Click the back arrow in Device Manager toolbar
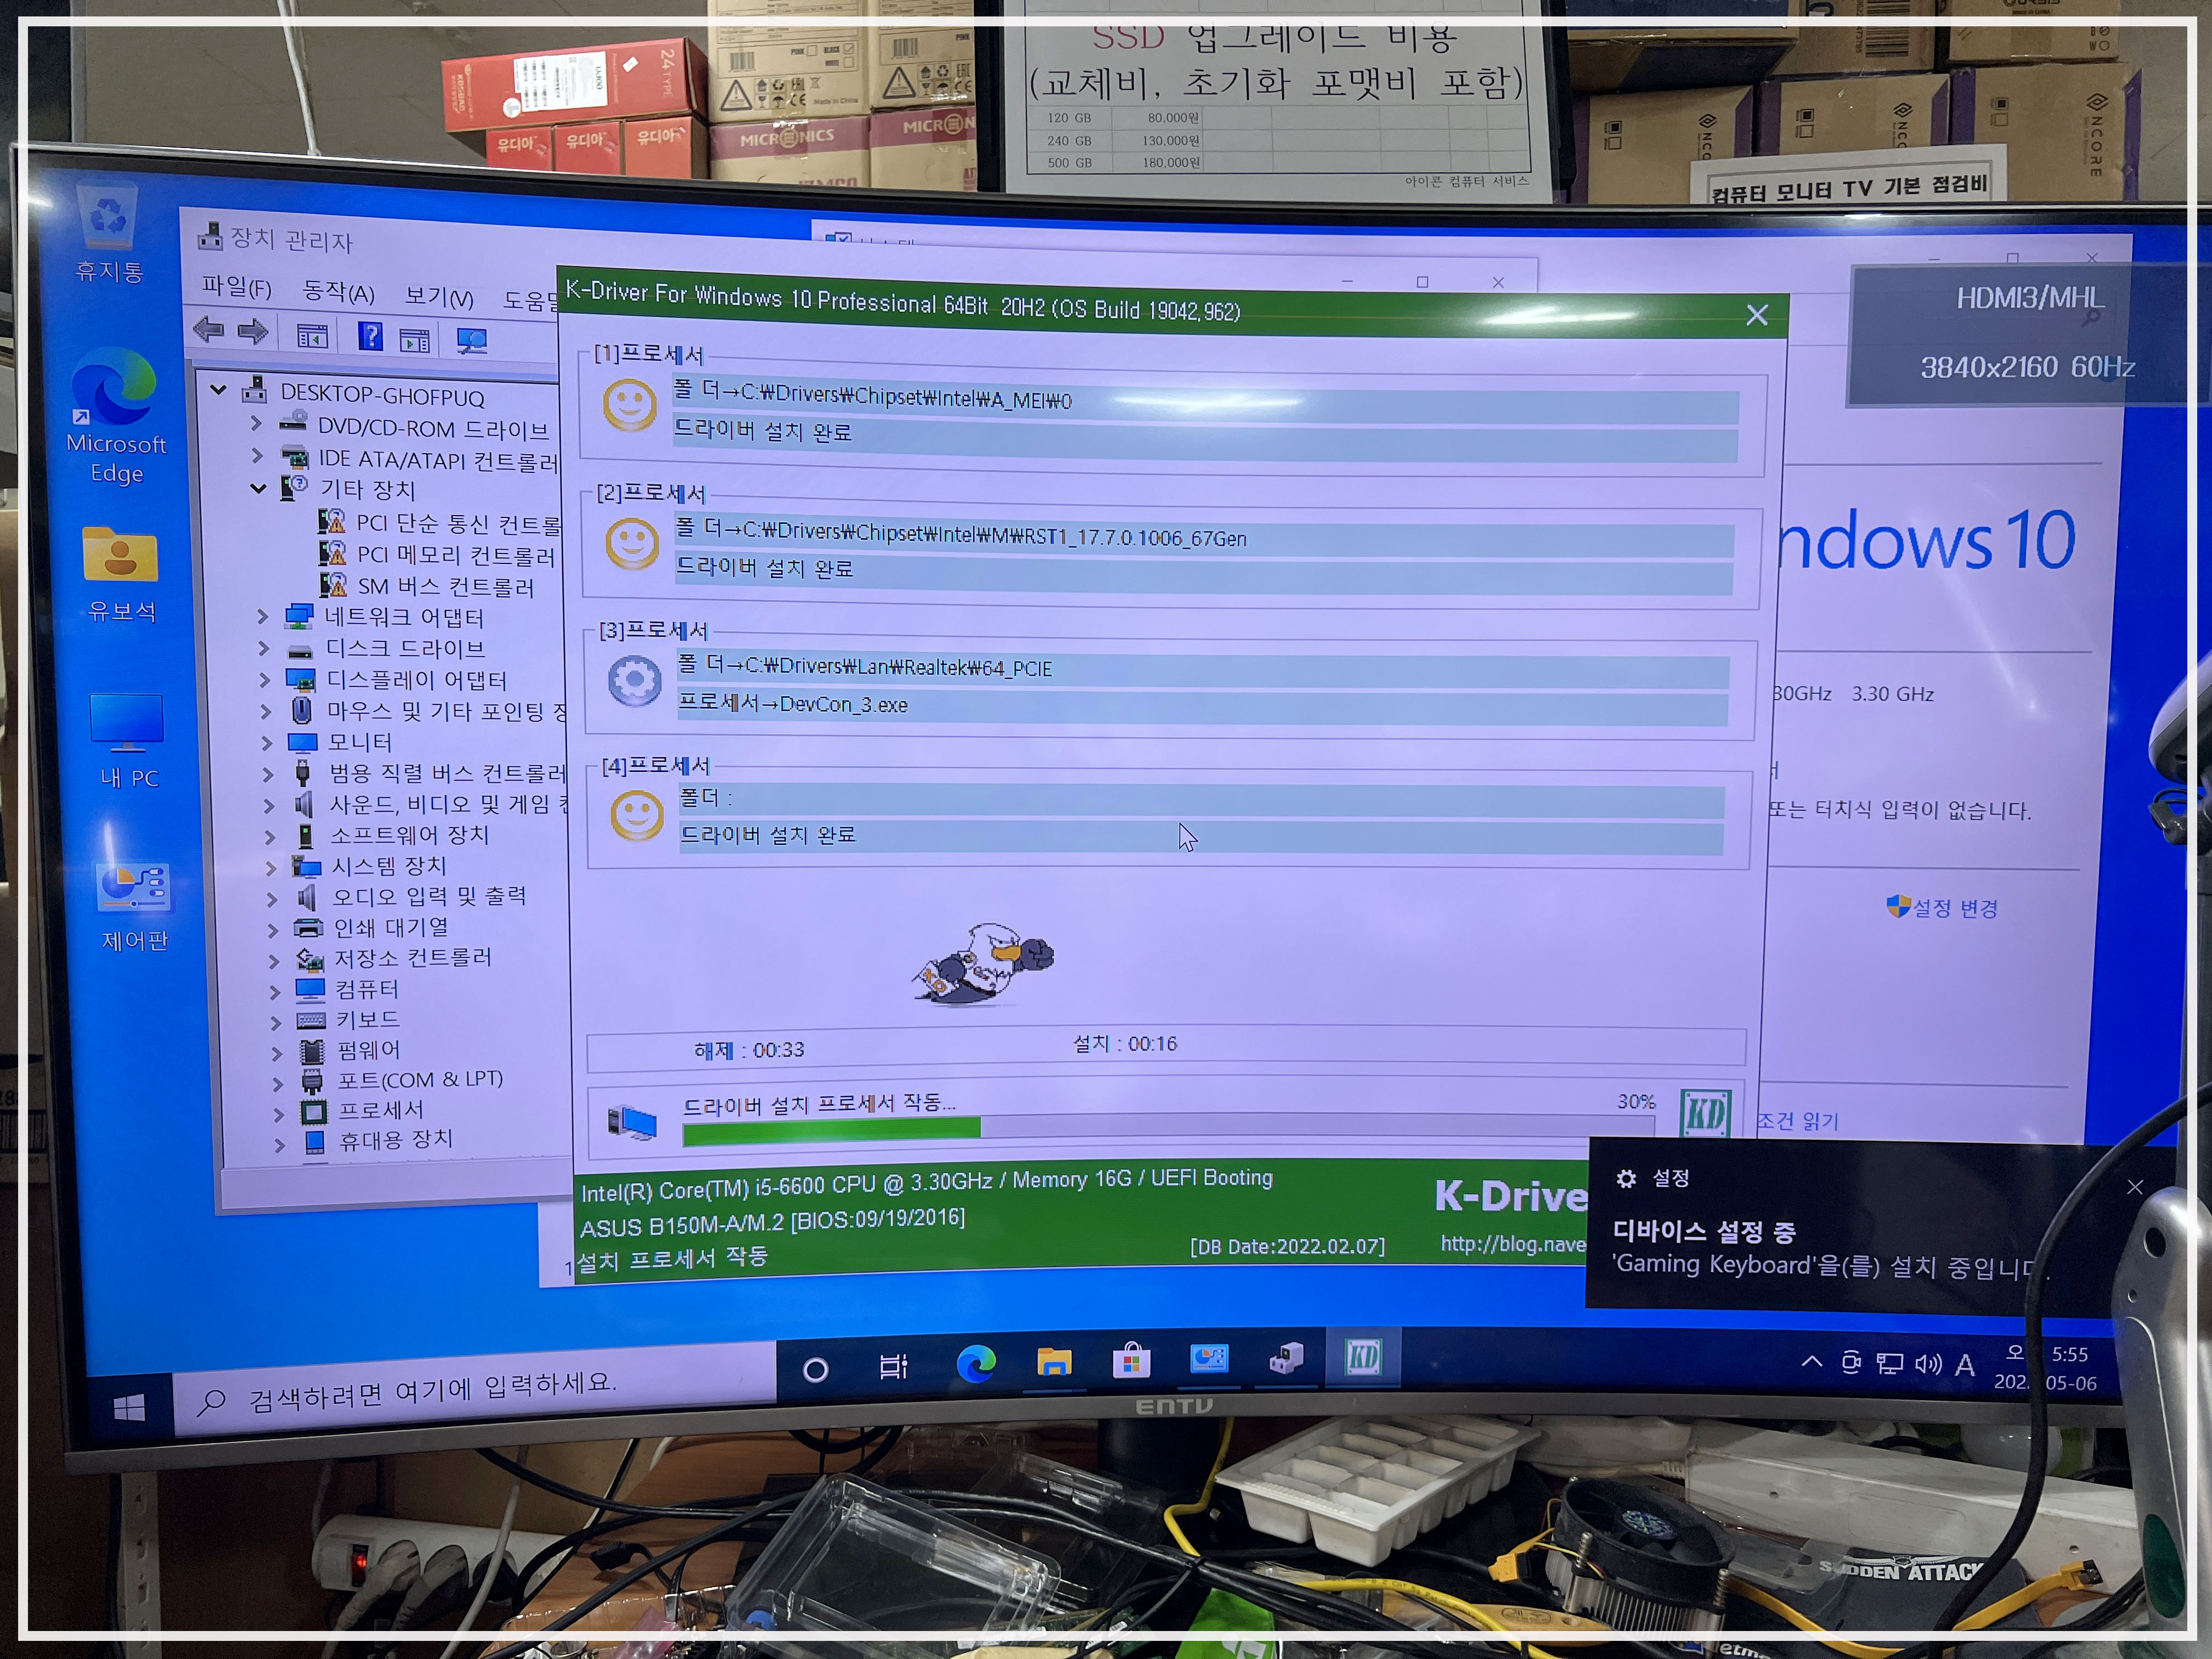The width and height of the screenshot is (2212, 1659). click(208, 329)
